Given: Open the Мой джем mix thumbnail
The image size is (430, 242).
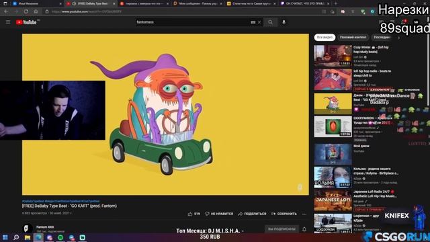Looking at the screenshot, I should (333, 154).
